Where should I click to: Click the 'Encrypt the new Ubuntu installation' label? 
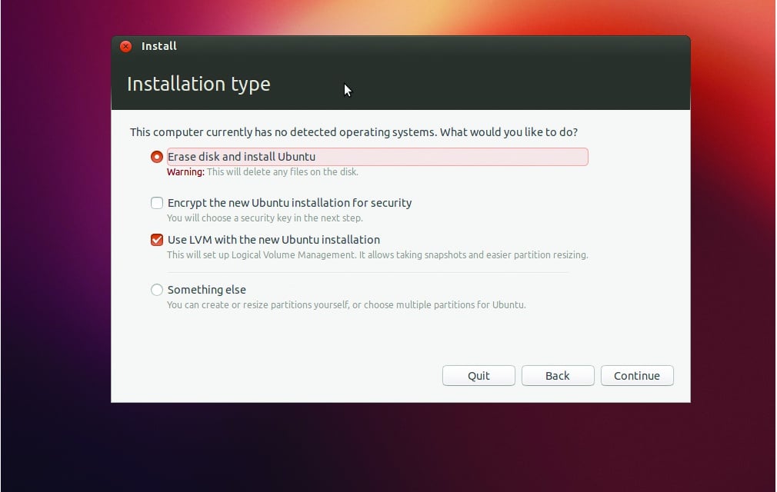(289, 203)
